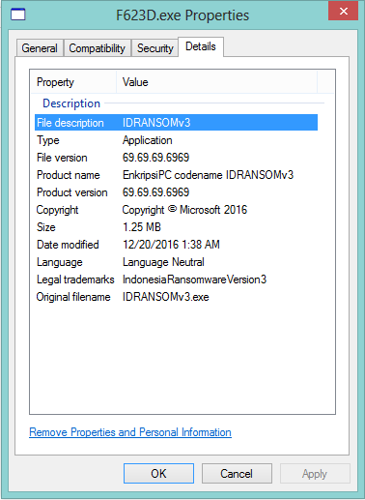Click Copyright Microsoft 2016 value
The image size is (365, 500).
point(184,210)
